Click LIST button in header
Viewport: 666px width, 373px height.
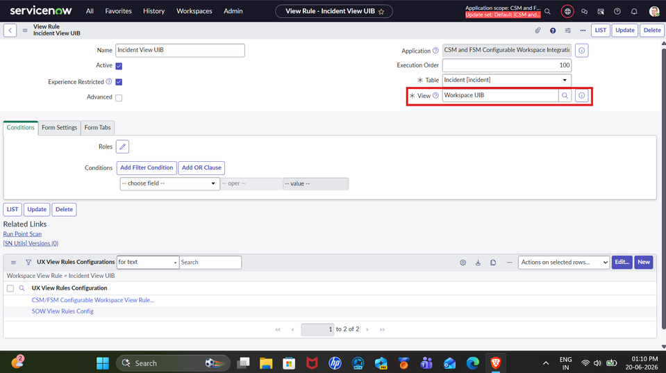click(x=600, y=30)
